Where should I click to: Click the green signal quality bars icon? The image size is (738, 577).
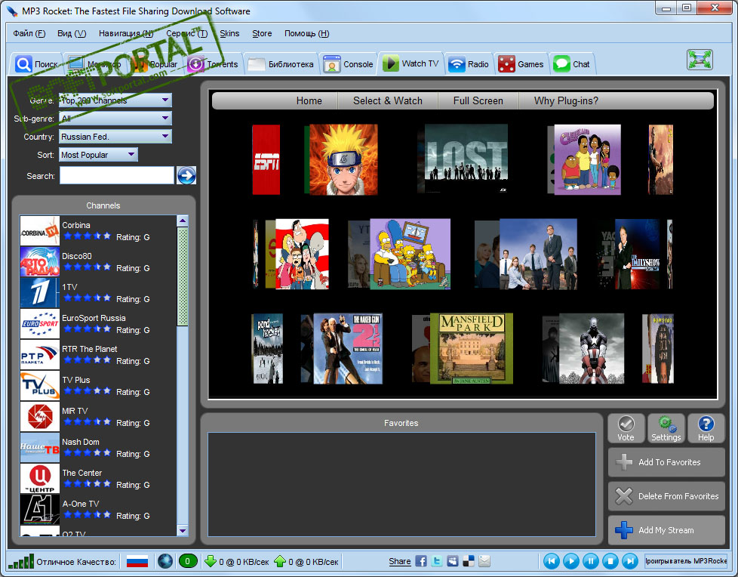[21, 561]
